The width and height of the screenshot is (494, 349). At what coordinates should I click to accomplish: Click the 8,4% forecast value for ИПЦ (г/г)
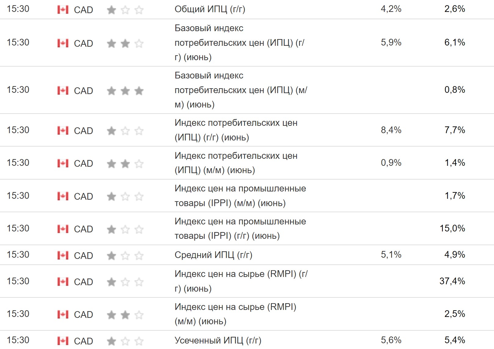[x=391, y=130]
